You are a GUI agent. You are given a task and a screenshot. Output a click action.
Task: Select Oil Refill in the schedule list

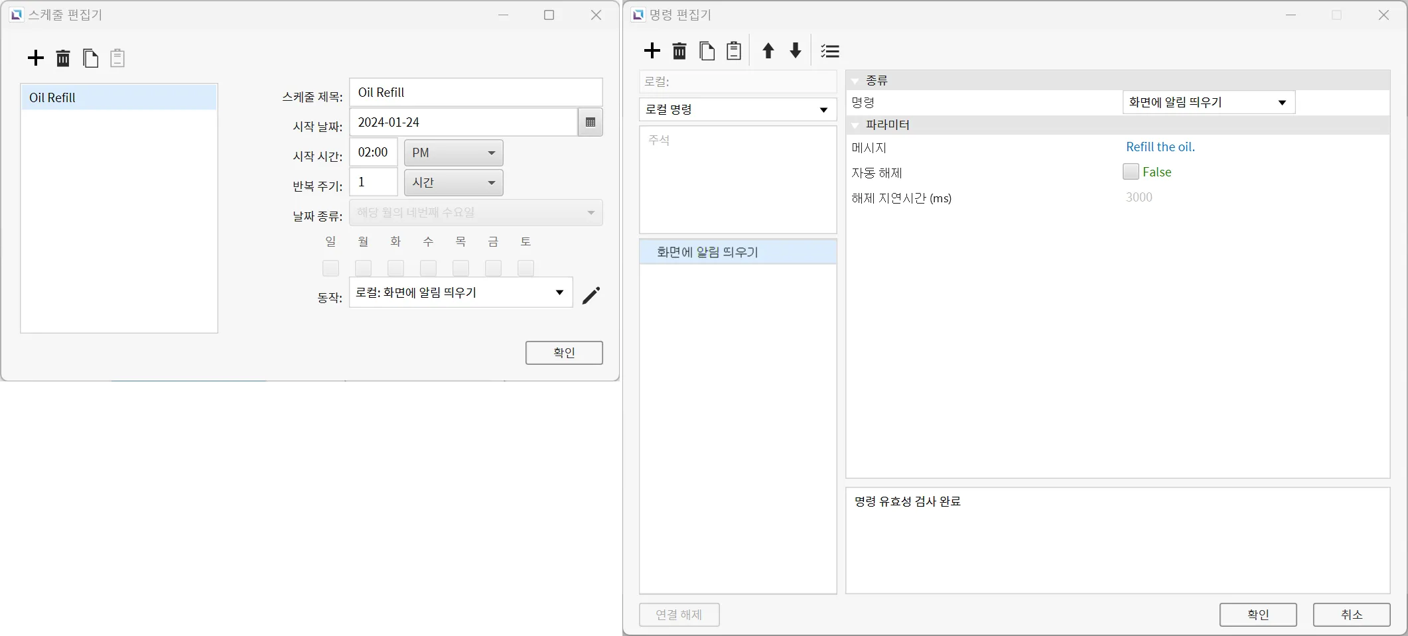(119, 97)
